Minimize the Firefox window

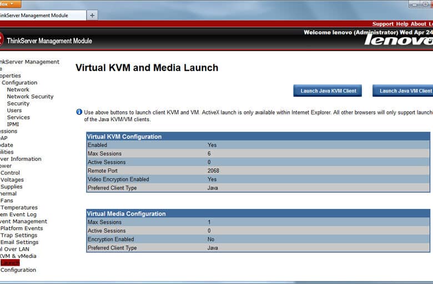click(415, 4)
